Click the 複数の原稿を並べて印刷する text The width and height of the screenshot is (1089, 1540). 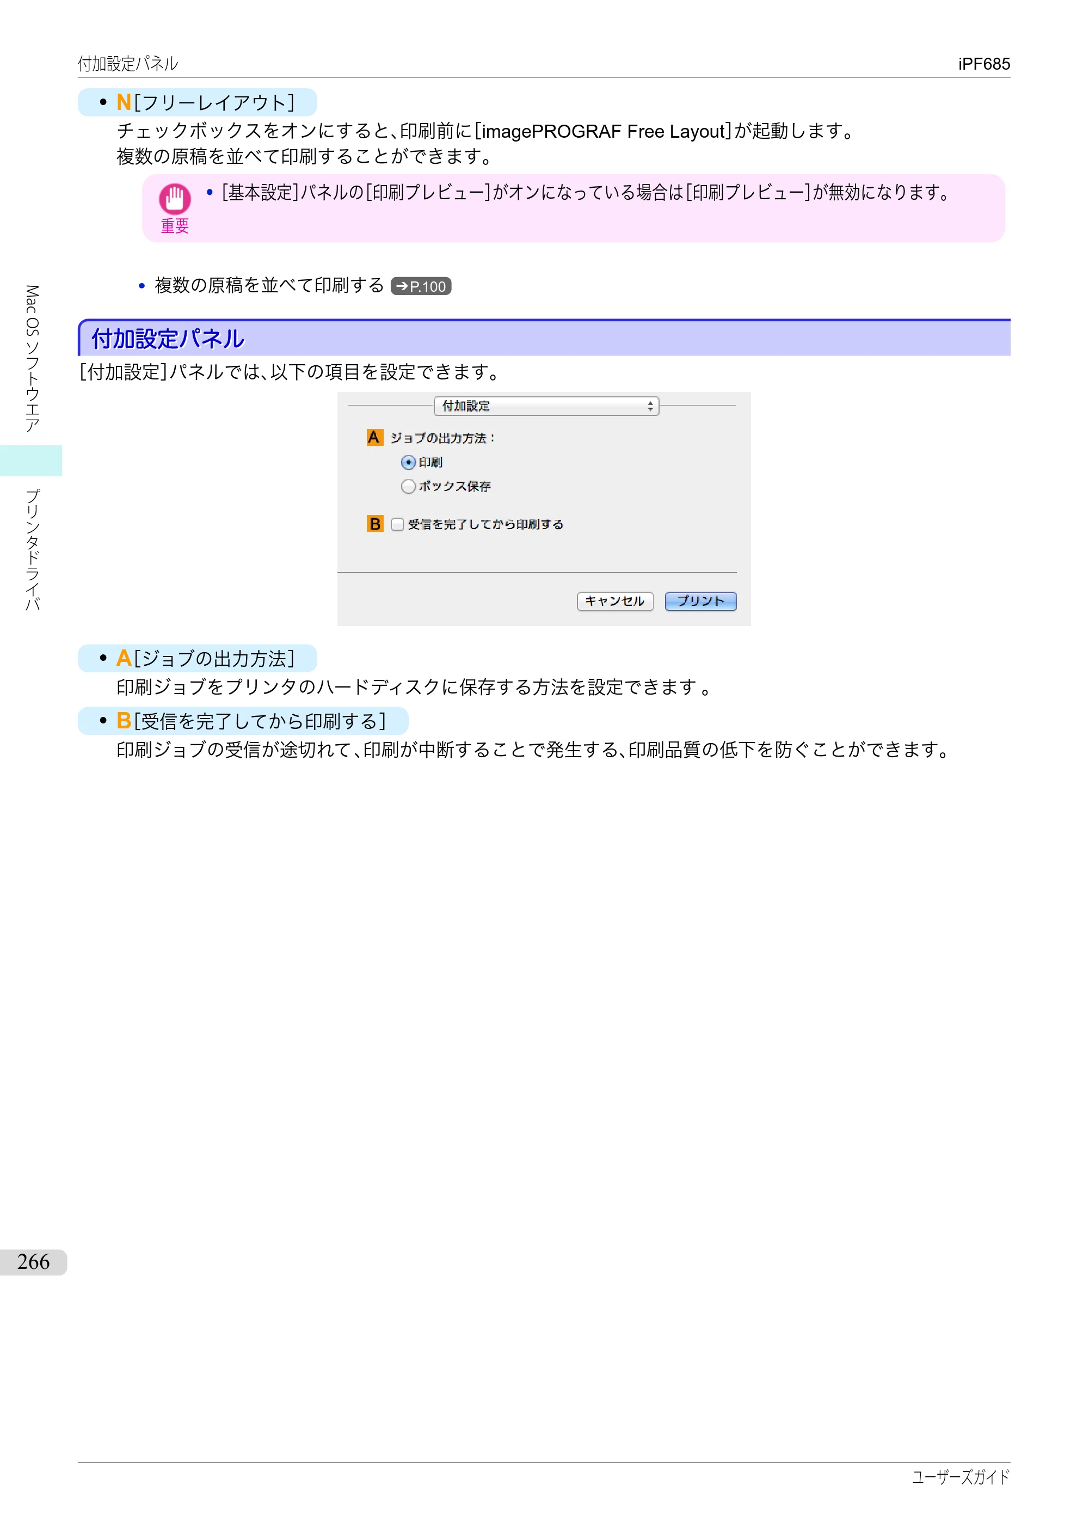click(x=269, y=286)
